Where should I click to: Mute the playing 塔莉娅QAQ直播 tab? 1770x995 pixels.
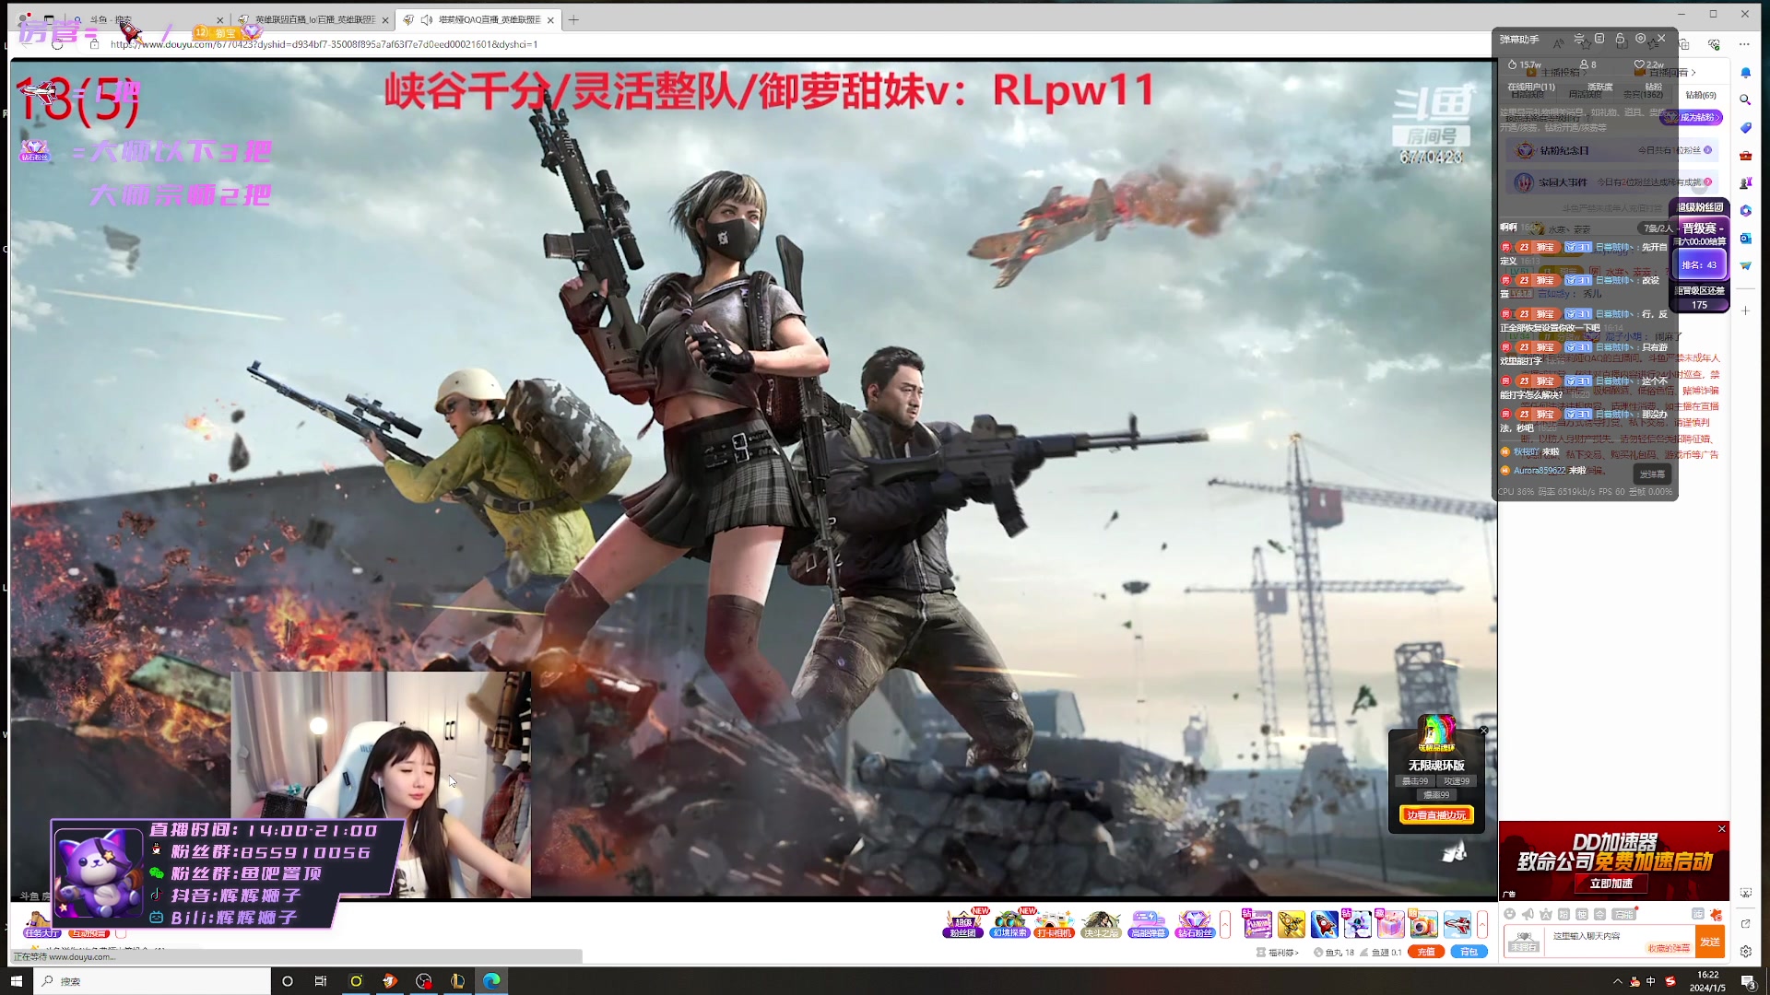coord(427,19)
